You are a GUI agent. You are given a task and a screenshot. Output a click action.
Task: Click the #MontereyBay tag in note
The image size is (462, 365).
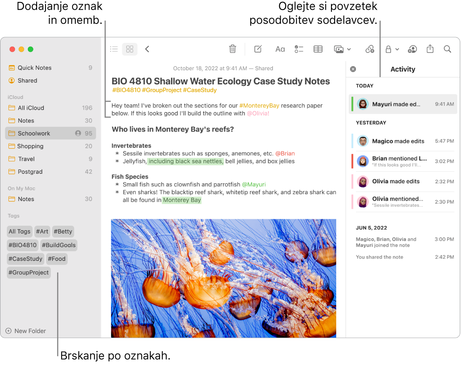pos(259,106)
